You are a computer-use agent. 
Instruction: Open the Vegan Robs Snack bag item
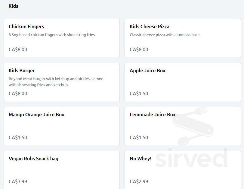tap(33, 159)
